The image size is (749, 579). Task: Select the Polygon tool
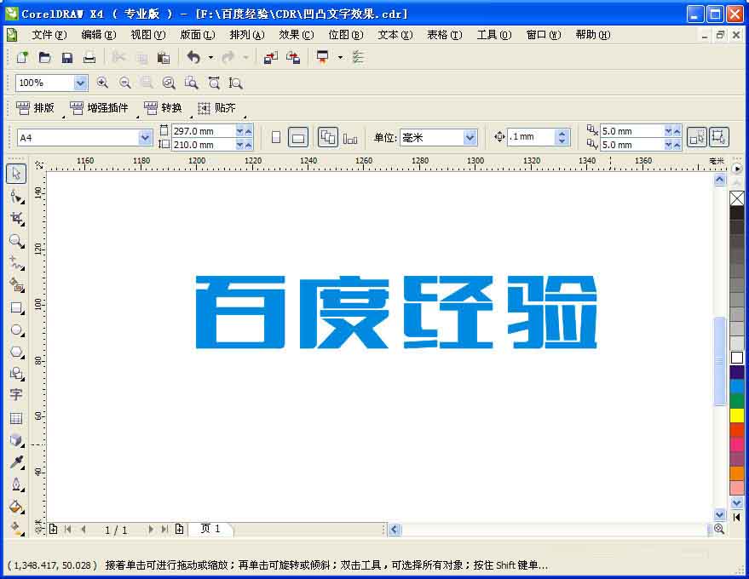(16, 353)
